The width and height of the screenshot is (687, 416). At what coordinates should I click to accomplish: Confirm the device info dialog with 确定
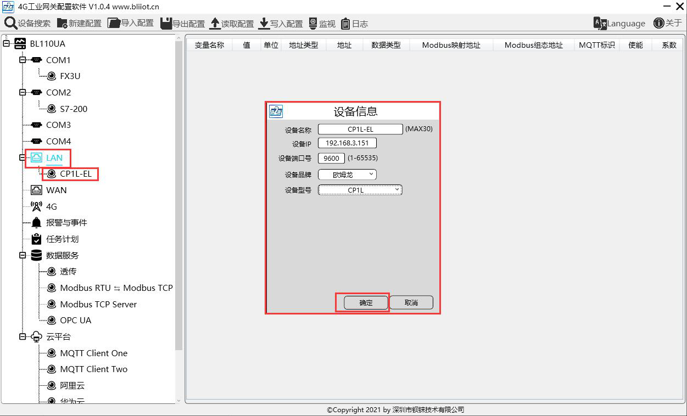click(x=366, y=302)
